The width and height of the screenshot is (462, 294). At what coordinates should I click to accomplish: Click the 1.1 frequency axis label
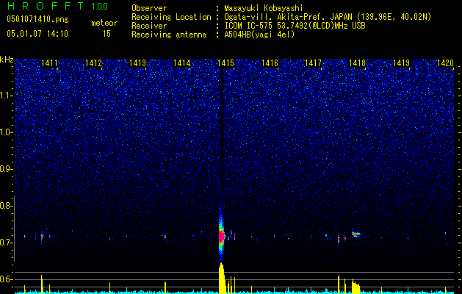tap(6, 96)
